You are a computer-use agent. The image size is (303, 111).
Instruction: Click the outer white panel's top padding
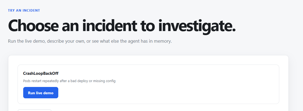click(x=148, y=60)
